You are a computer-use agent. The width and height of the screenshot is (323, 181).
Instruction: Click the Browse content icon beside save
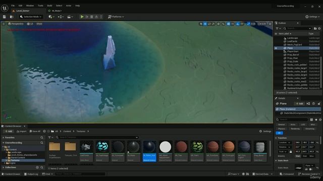click(12, 17)
